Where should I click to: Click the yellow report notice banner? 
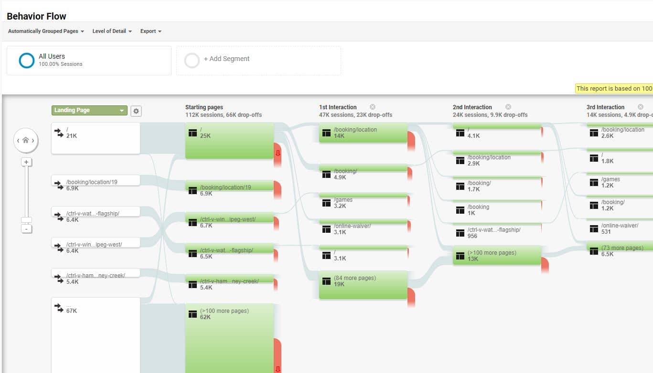[614, 88]
